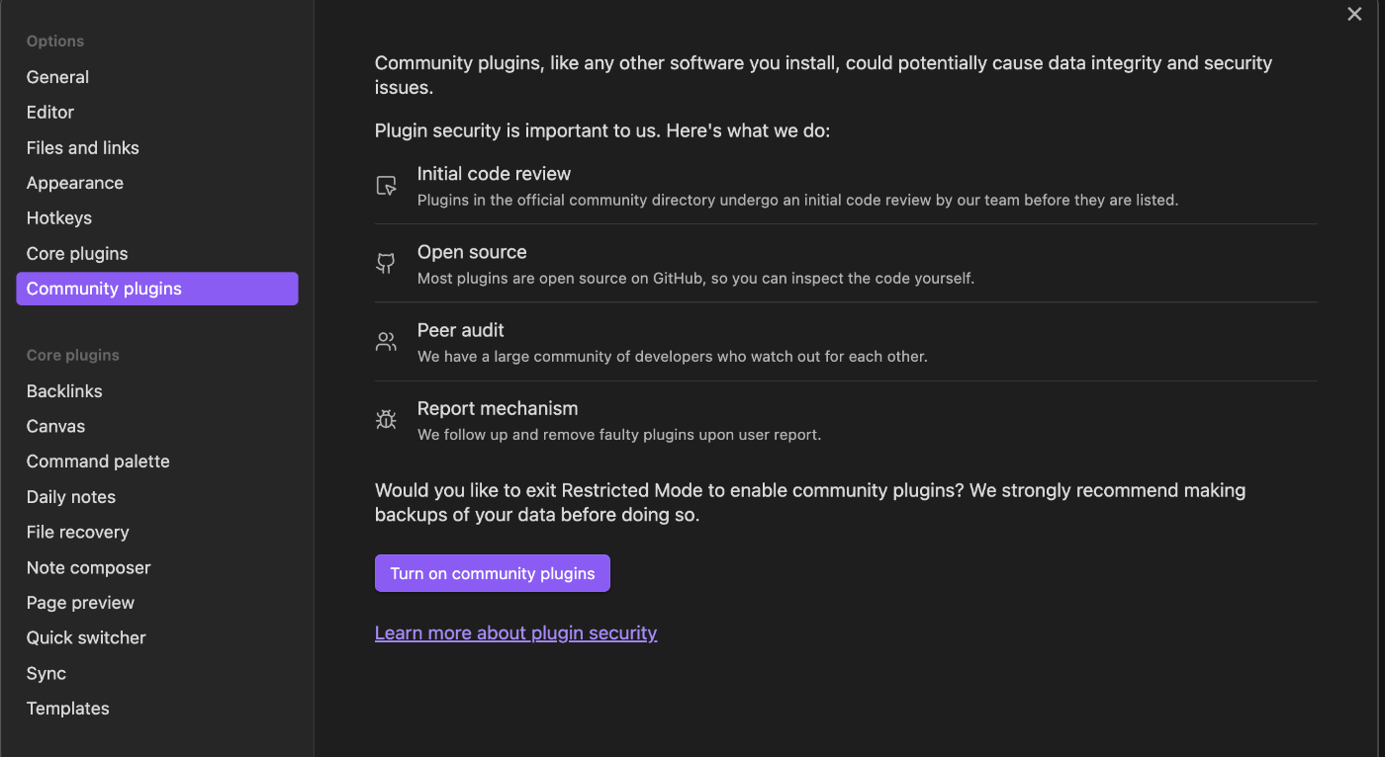Close the settings dialog
The height and width of the screenshot is (757, 1385).
click(1354, 14)
